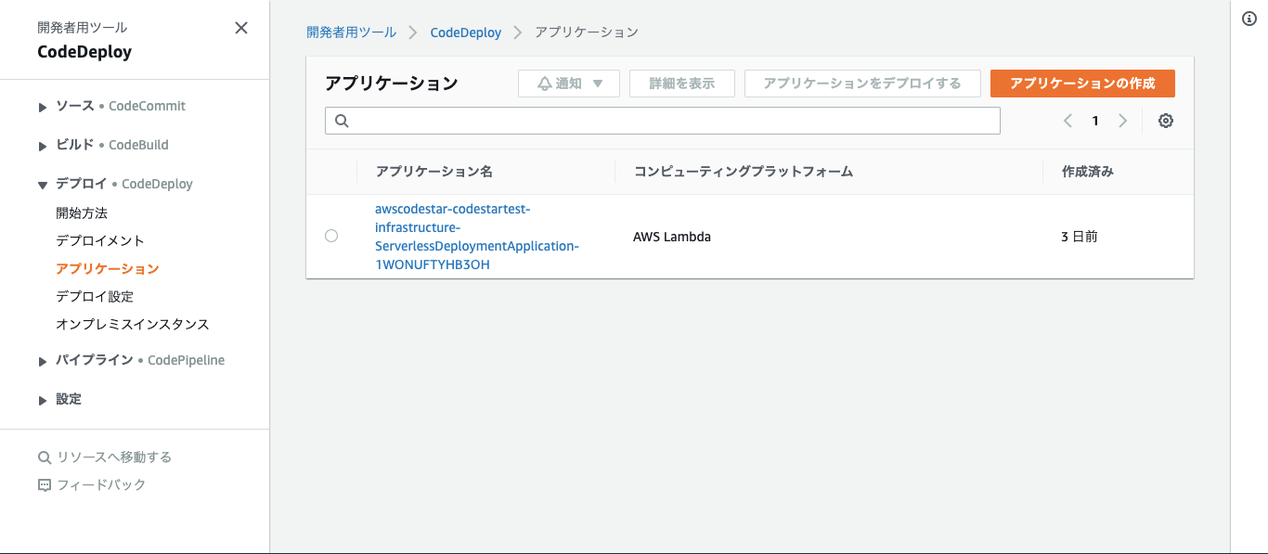This screenshot has height=554, width=1268.
Task: Click the magnifier icon in search field
Action: (x=342, y=121)
